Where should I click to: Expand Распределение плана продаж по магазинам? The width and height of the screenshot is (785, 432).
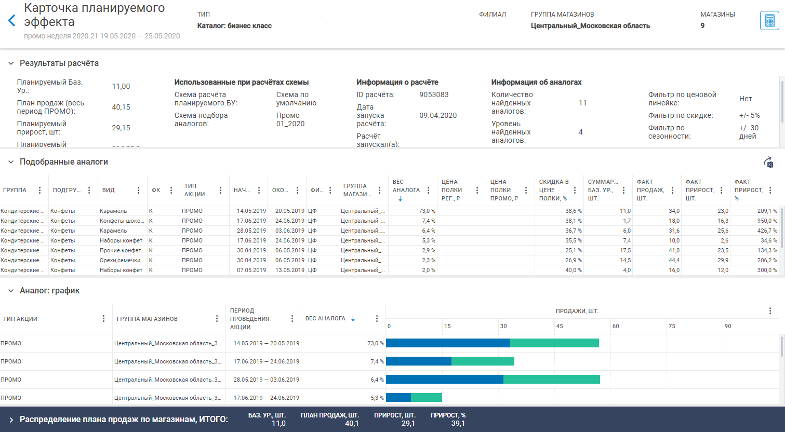(11, 420)
